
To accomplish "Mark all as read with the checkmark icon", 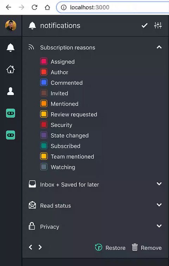I will pos(144,26).
